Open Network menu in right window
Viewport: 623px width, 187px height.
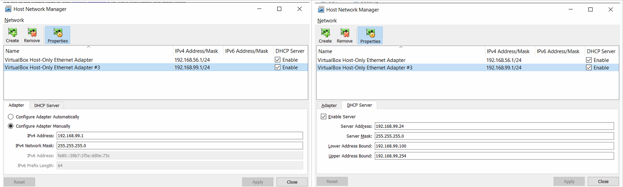coord(327,20)
